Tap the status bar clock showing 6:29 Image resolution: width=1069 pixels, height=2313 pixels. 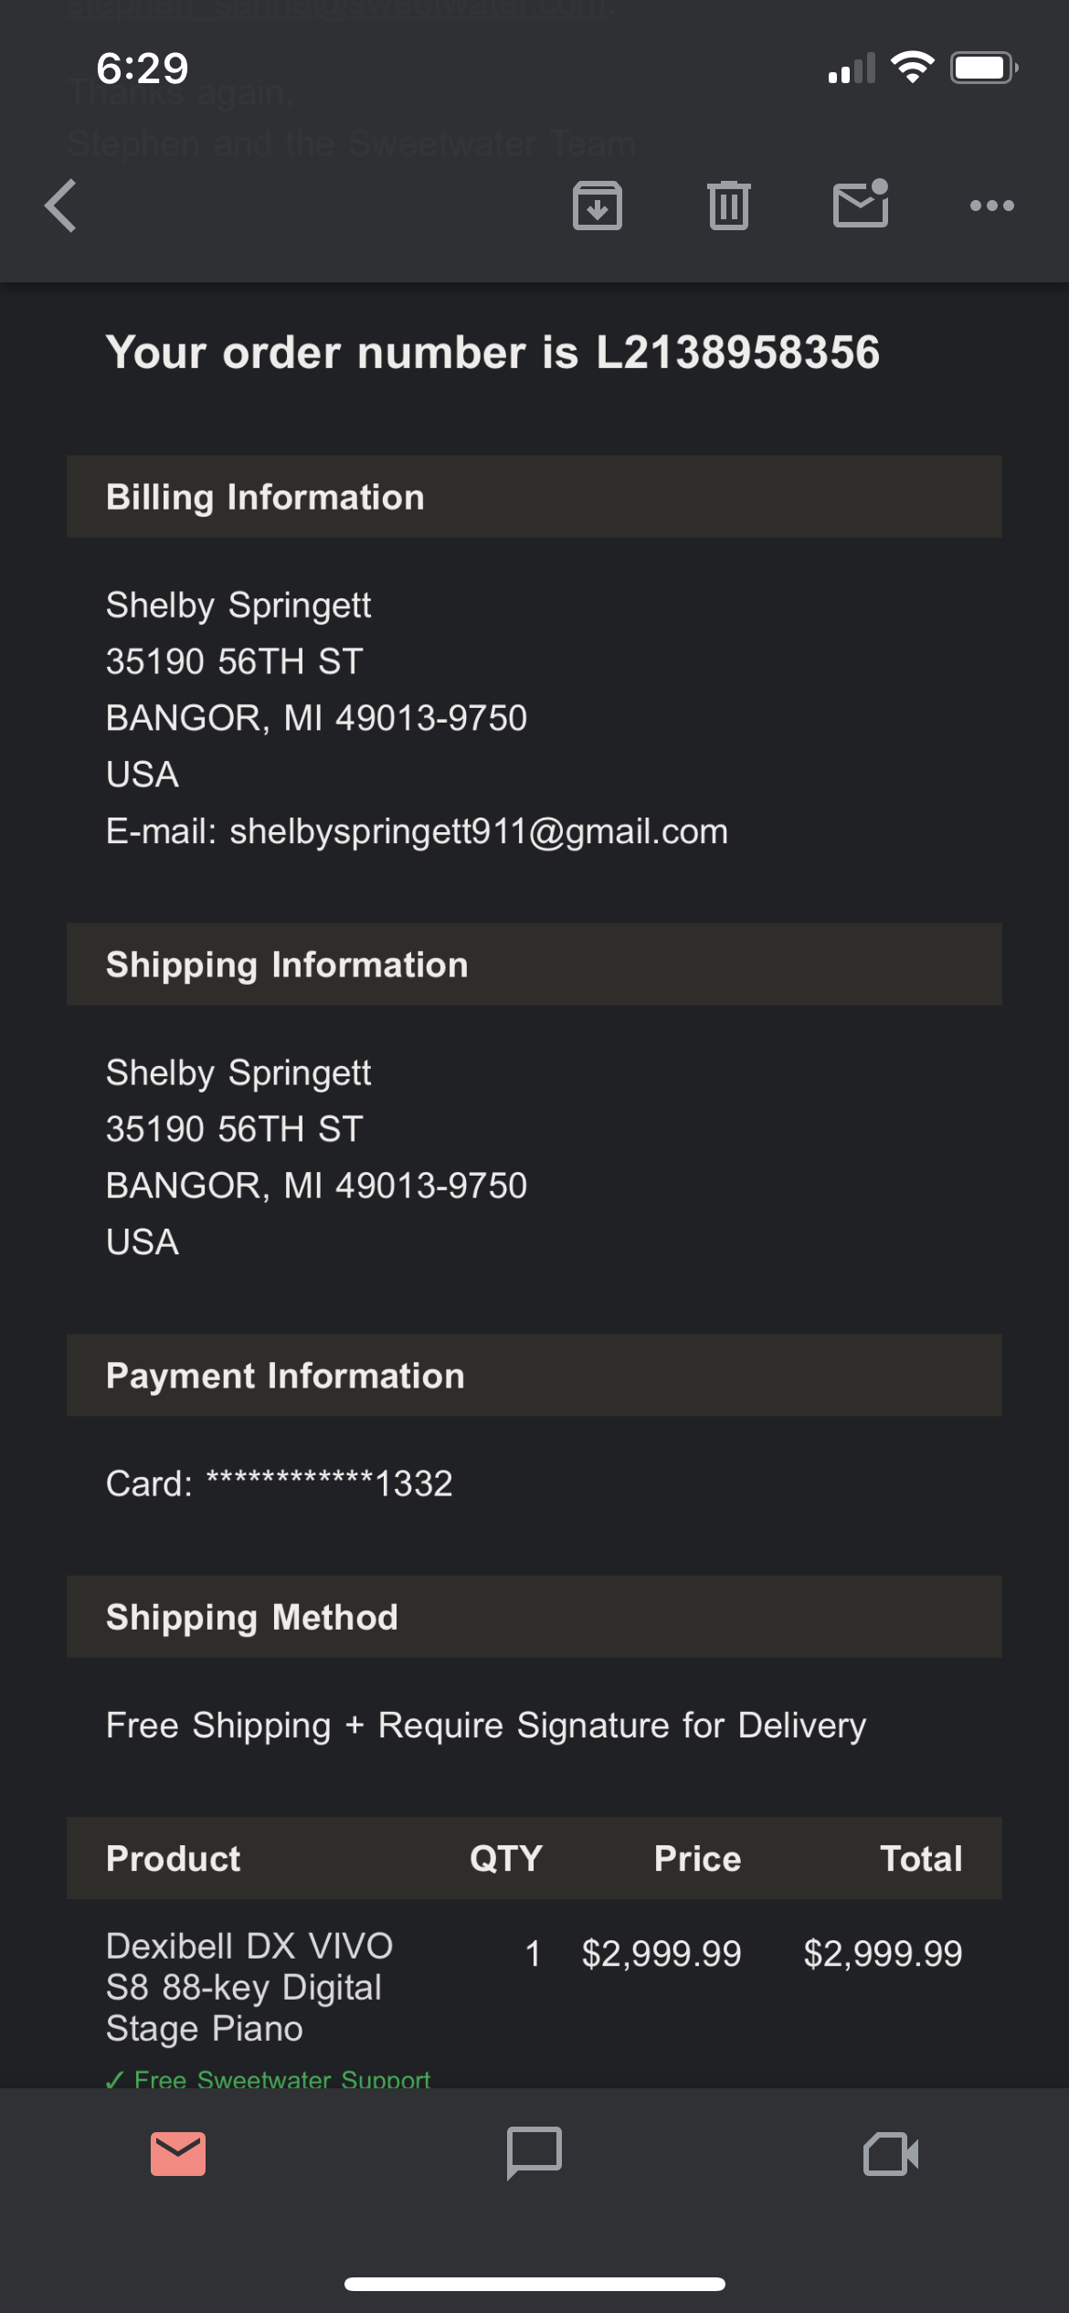(x=143, y=69)
